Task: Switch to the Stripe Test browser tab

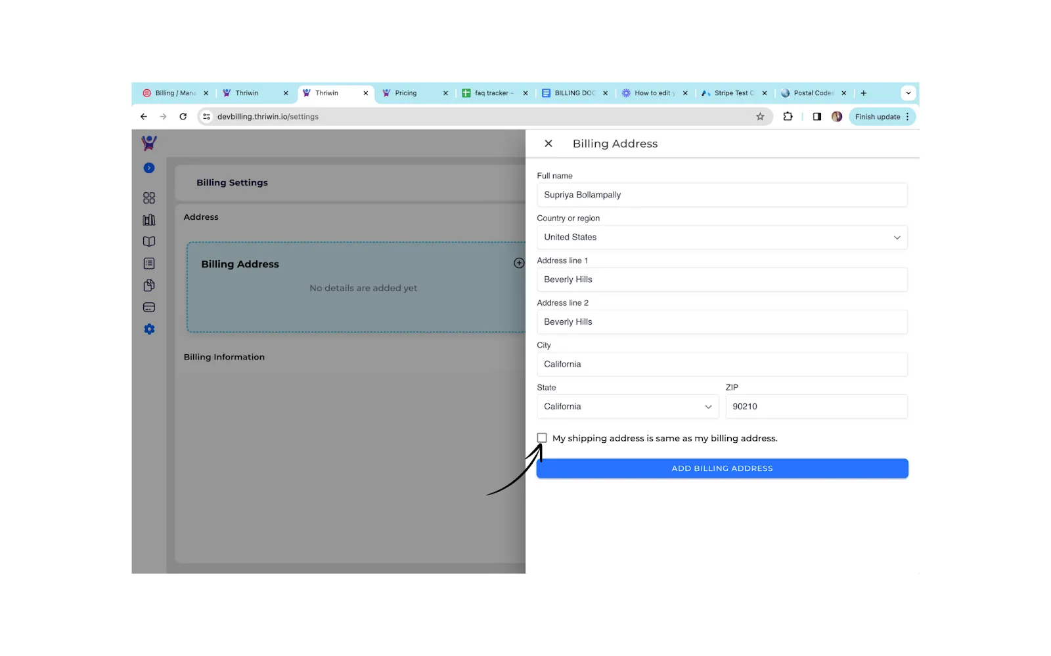Action: [734, 93]
